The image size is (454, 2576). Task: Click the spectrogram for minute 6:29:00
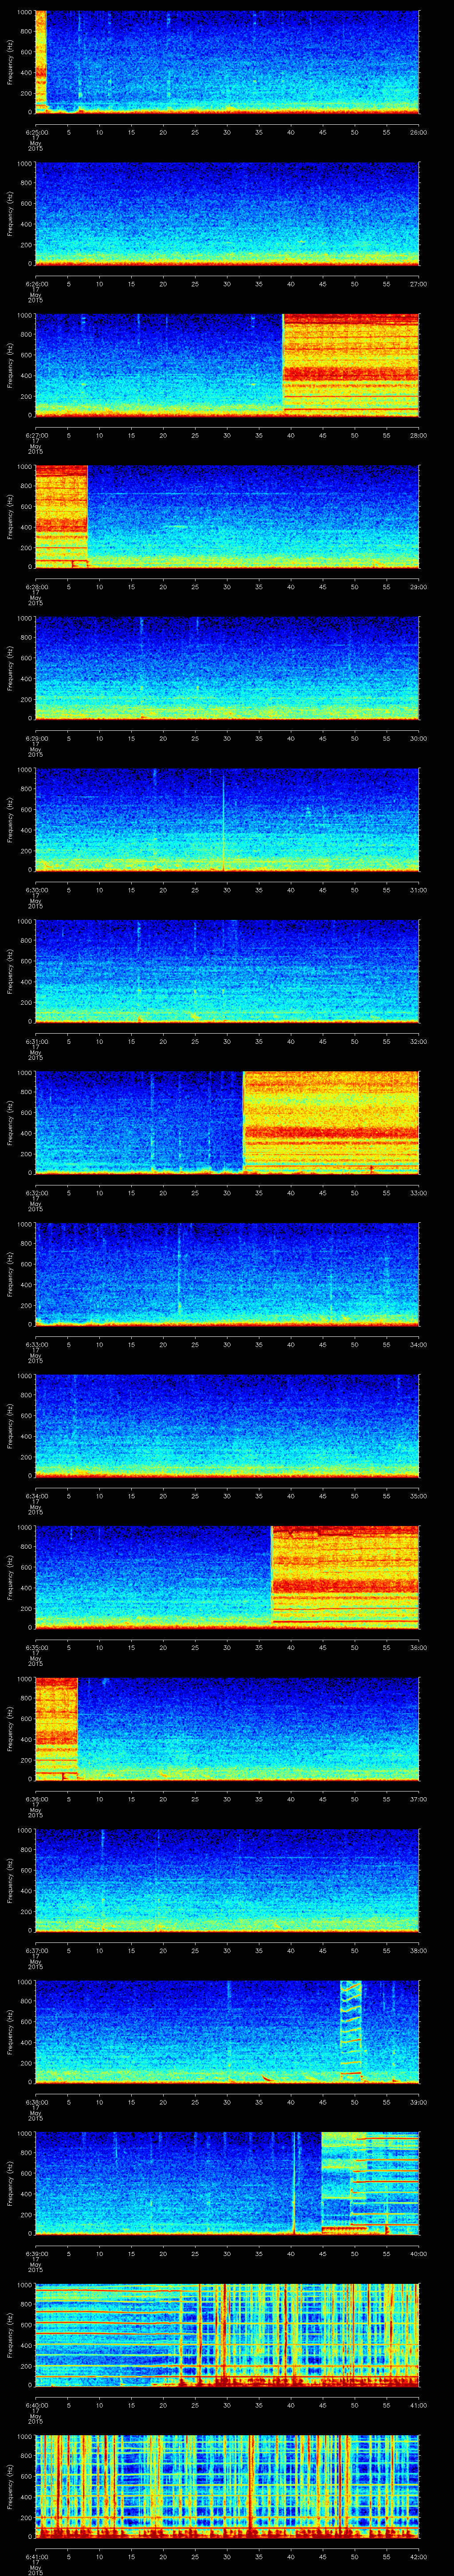tap(227, 668)
